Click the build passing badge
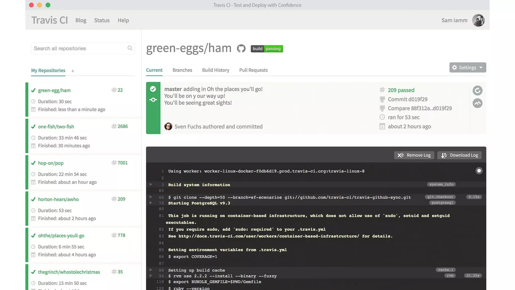 pyautogui.click(x=267, y=49)
